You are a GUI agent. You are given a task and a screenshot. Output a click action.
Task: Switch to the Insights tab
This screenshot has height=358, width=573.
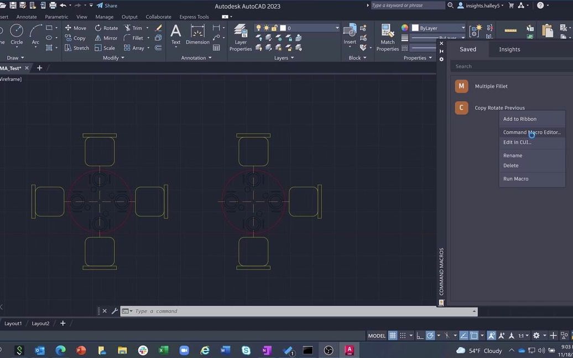[509, 49]
